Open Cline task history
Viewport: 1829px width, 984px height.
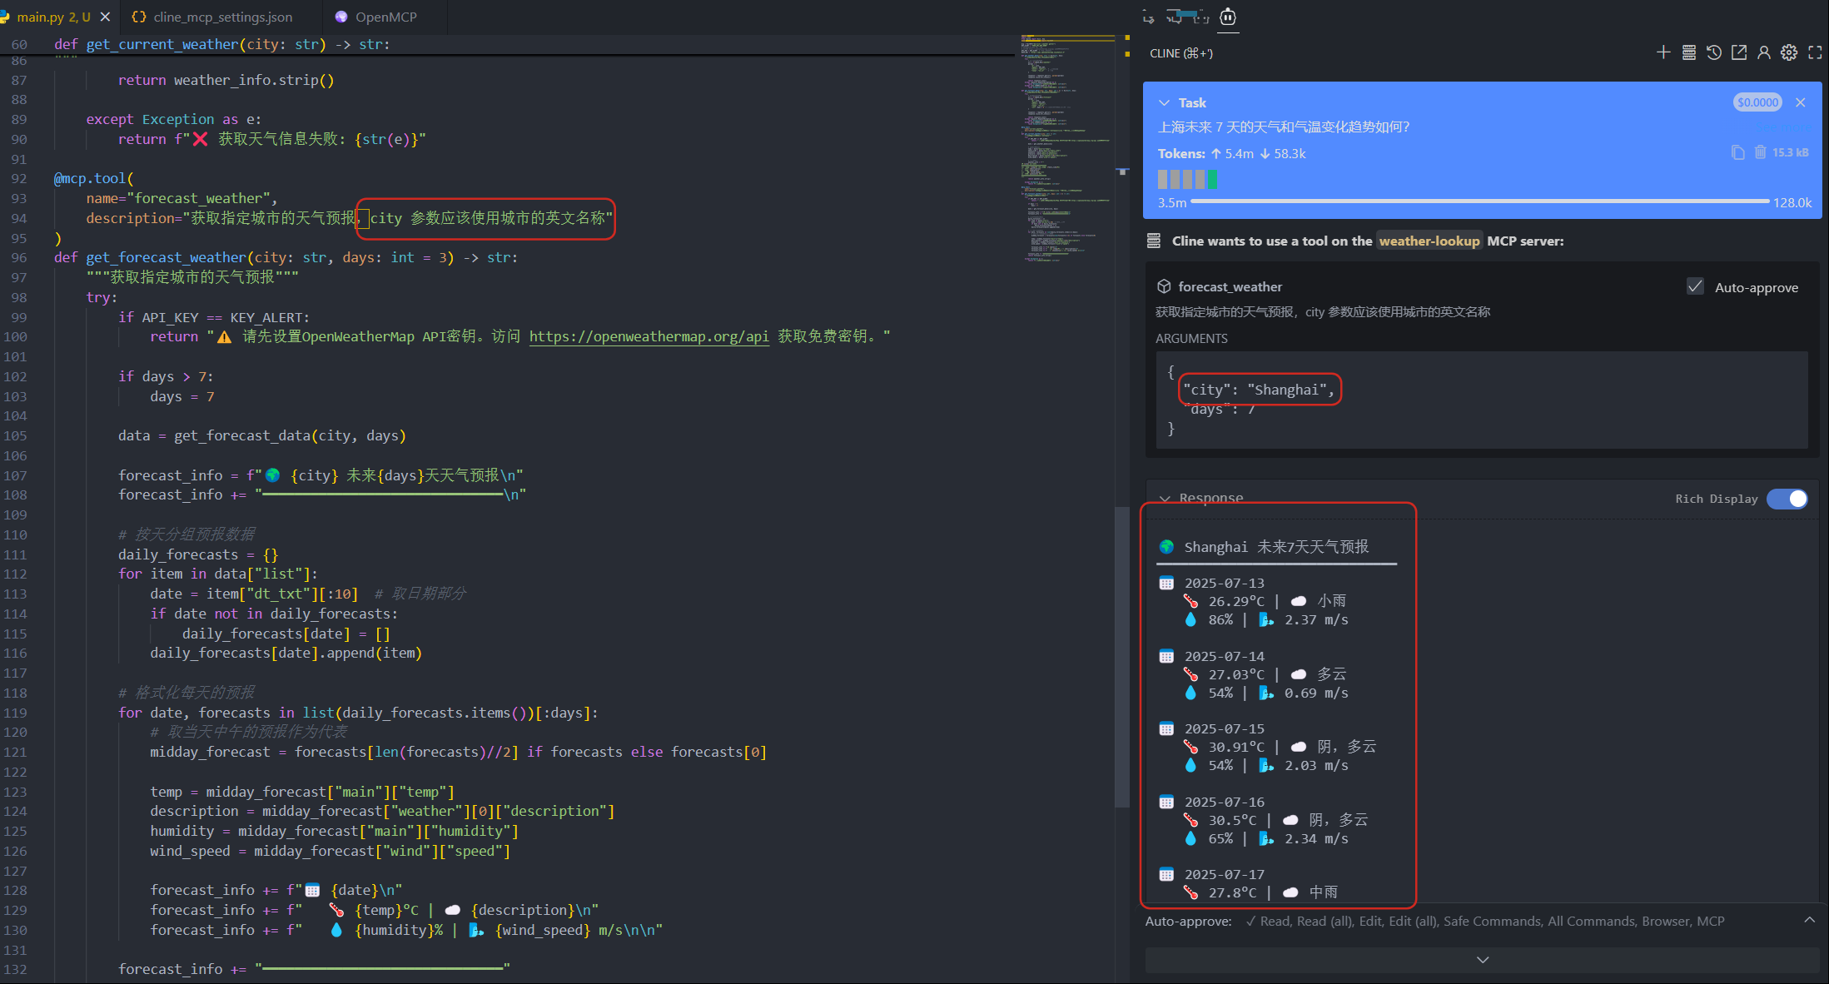click(1713, 52)
